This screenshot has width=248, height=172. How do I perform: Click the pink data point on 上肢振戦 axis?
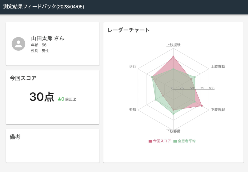(173, 56)
